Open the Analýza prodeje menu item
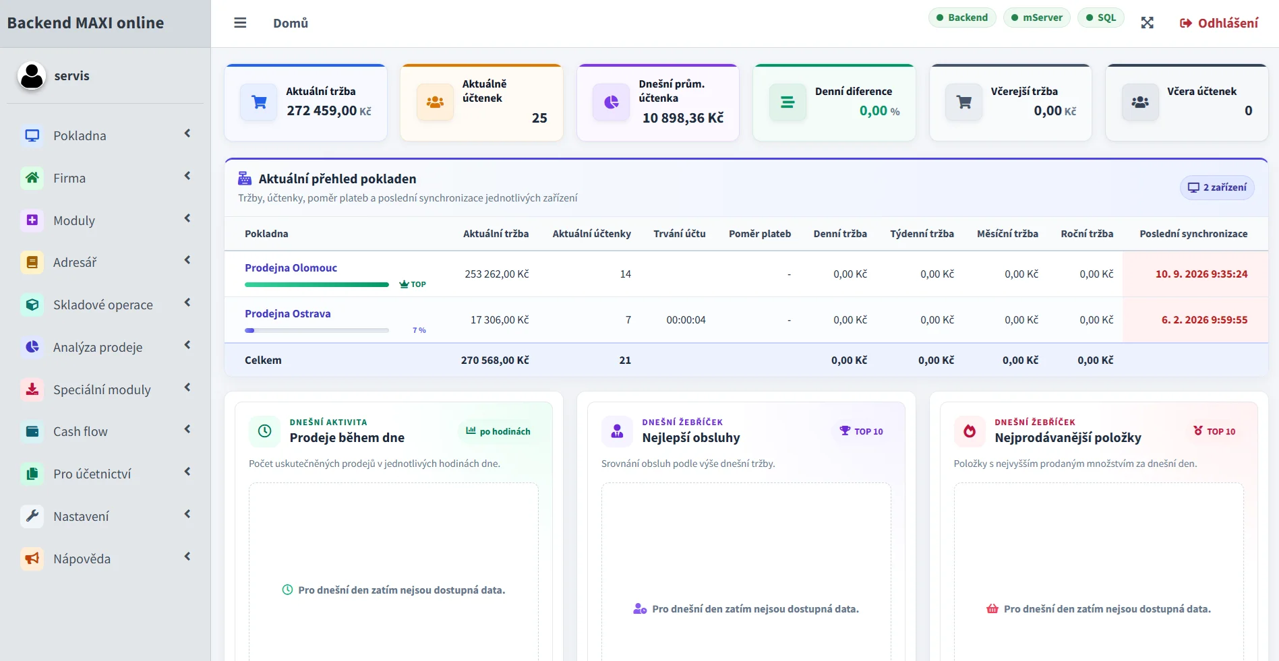The image size is (1279, 661). pos(105,347)
